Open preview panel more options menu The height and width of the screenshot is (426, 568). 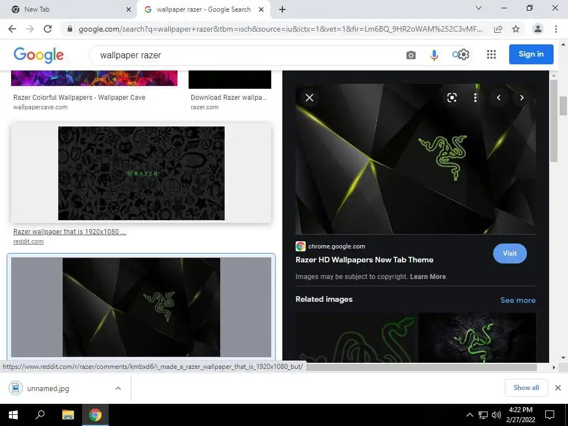475,98
